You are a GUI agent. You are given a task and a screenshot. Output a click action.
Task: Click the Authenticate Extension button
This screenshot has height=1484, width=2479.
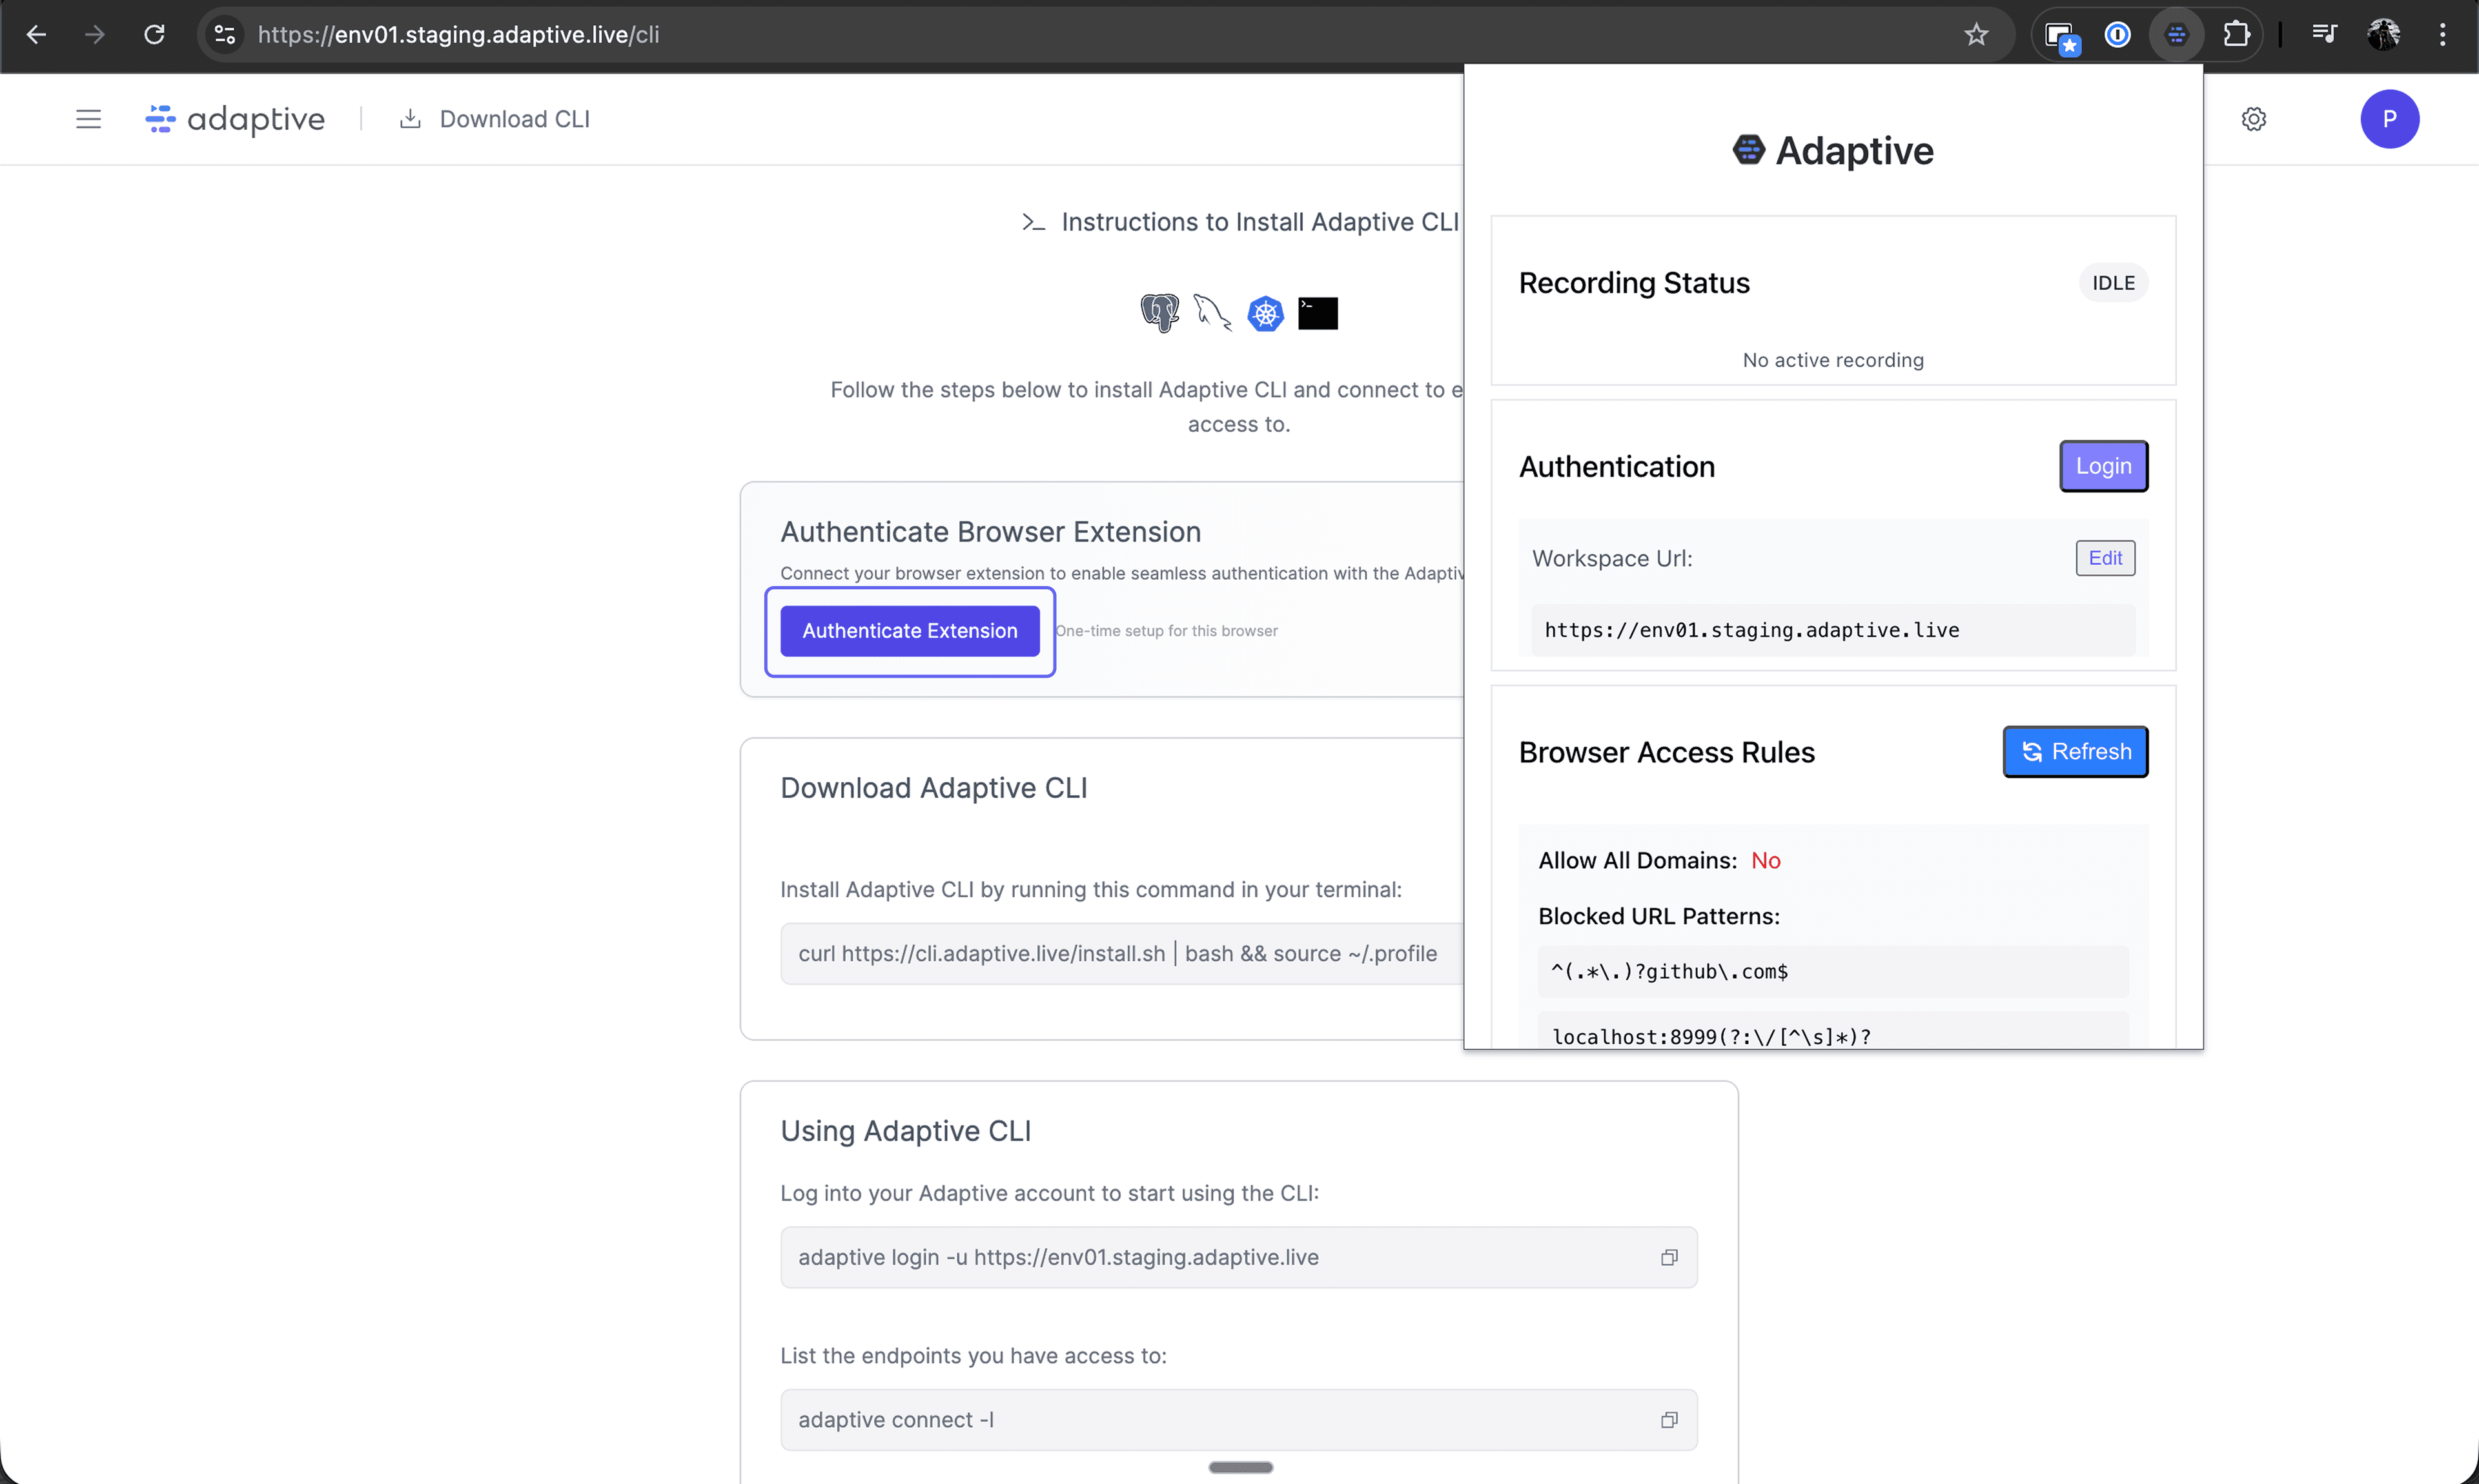[909, 631]
